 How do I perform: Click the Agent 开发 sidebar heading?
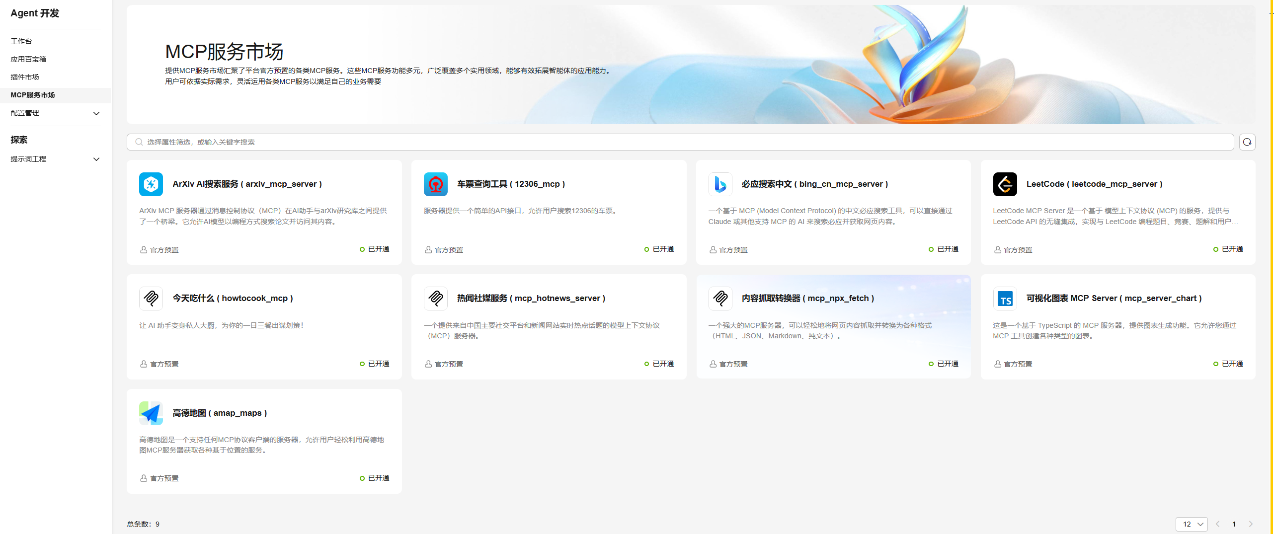(x=35, y=13)
